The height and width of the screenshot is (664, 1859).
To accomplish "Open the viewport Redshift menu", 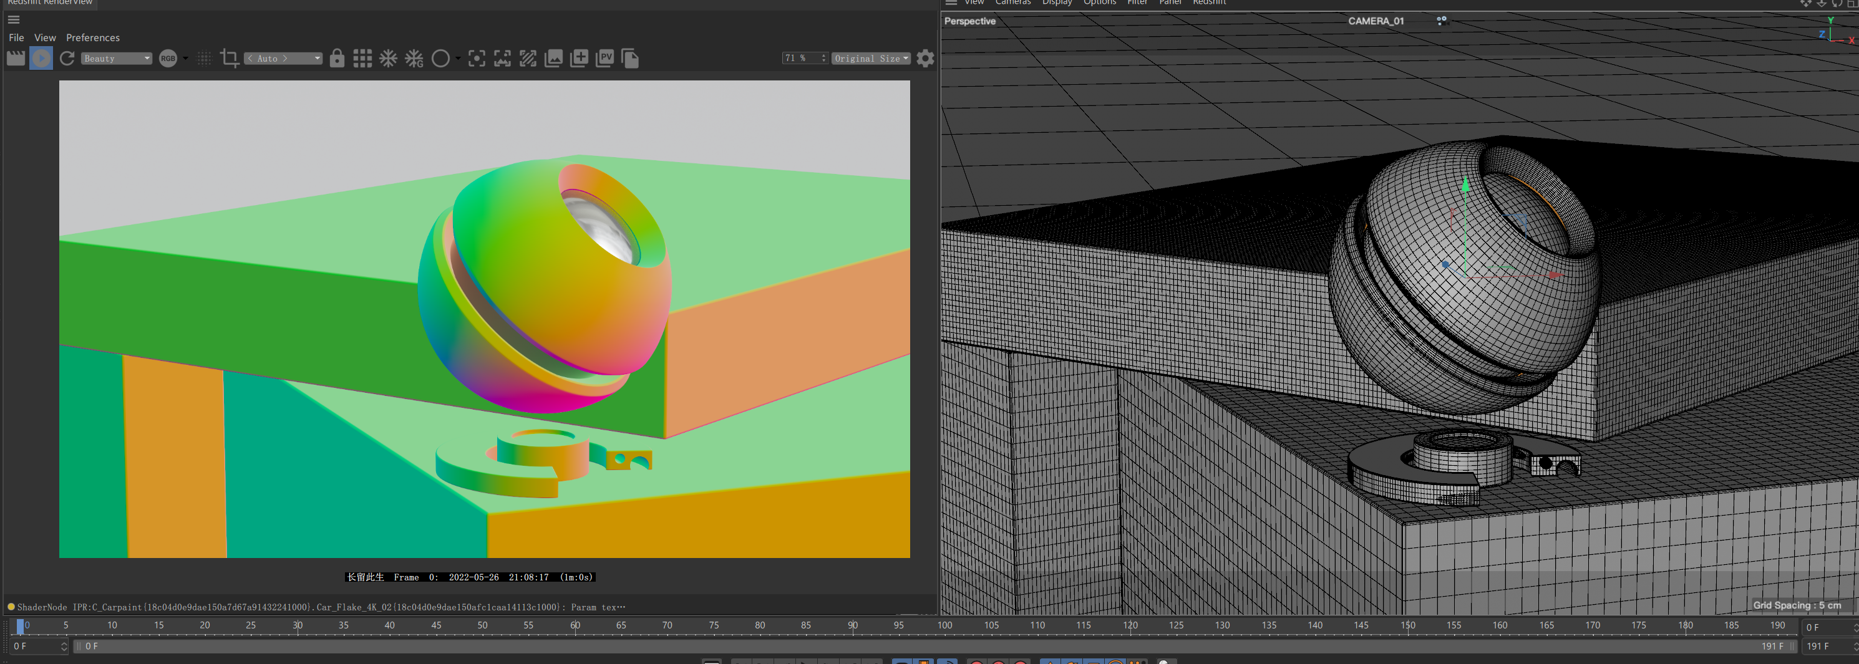I will coord(1209,3).
